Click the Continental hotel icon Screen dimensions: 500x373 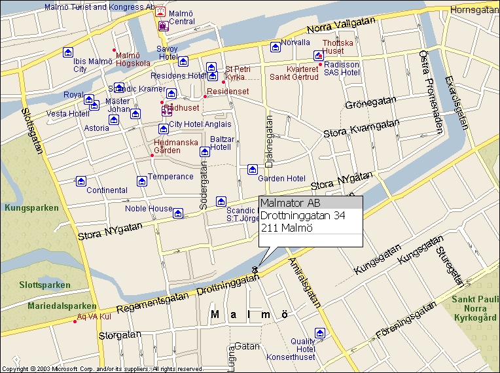[81, 181]
